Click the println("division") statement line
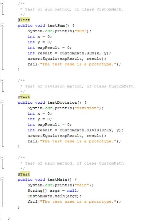Image resolution: width=160 pixels, height=220 pixels. pos(65,108)
